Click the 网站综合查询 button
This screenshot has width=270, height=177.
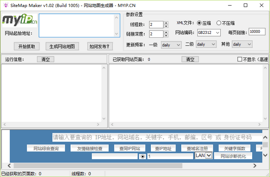pos(46,148)
